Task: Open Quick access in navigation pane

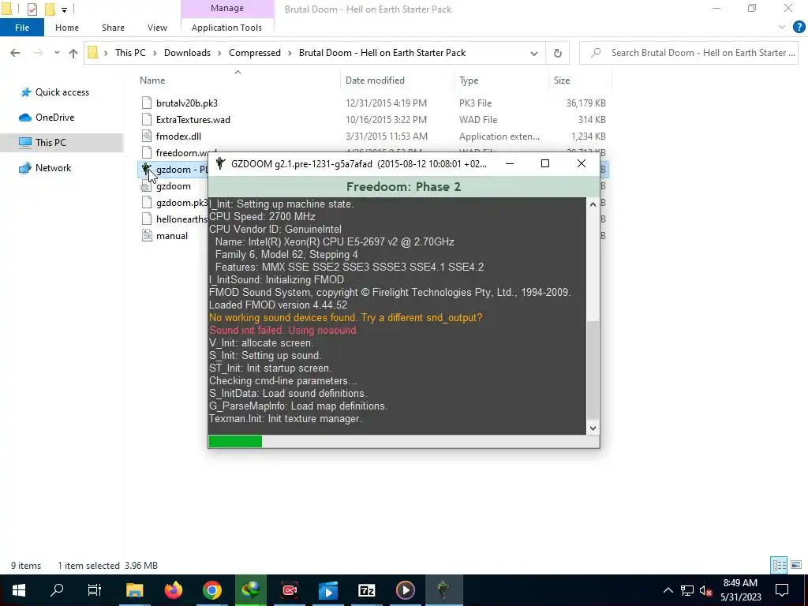Action: 62,92
